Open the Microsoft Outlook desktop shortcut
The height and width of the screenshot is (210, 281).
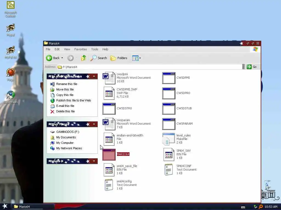(10, 9)
